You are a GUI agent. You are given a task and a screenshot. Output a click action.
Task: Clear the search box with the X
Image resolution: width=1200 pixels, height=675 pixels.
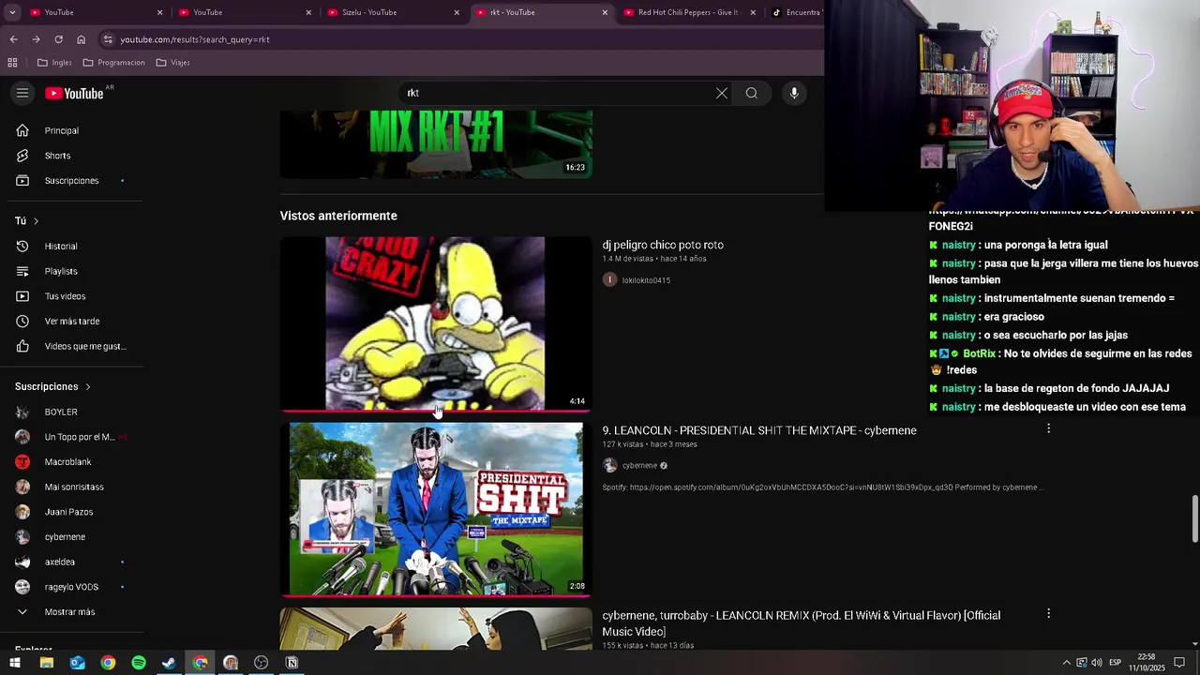pos(721,93)
